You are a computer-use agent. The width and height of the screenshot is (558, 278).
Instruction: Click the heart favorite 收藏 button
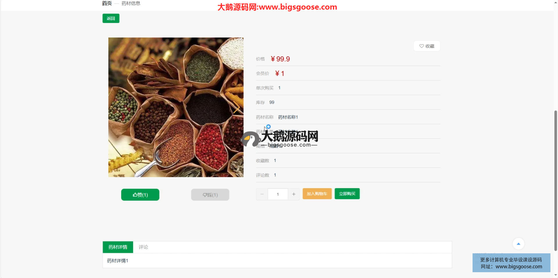point(427,46)
